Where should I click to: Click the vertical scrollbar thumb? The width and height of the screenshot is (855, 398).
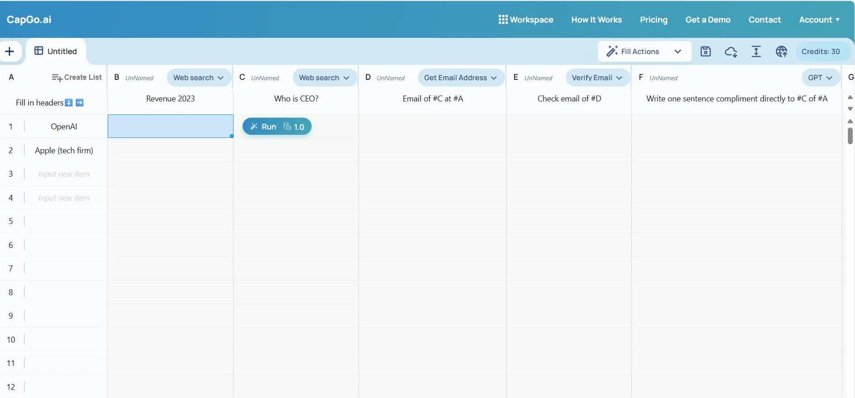tap(850, 136)
